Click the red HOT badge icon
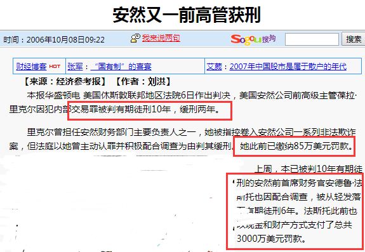Viewport: 365px width, 252px height. (55, 66)
